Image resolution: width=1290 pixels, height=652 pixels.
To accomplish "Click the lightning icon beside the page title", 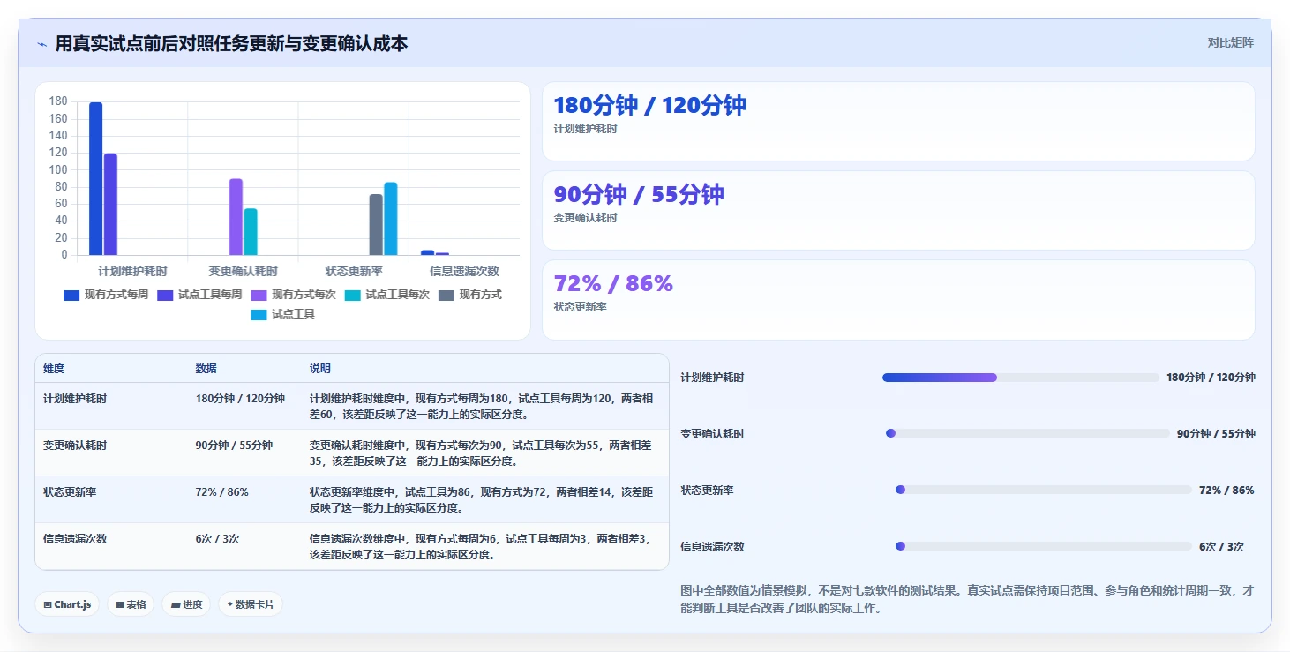I will click(x=42, y=44).
